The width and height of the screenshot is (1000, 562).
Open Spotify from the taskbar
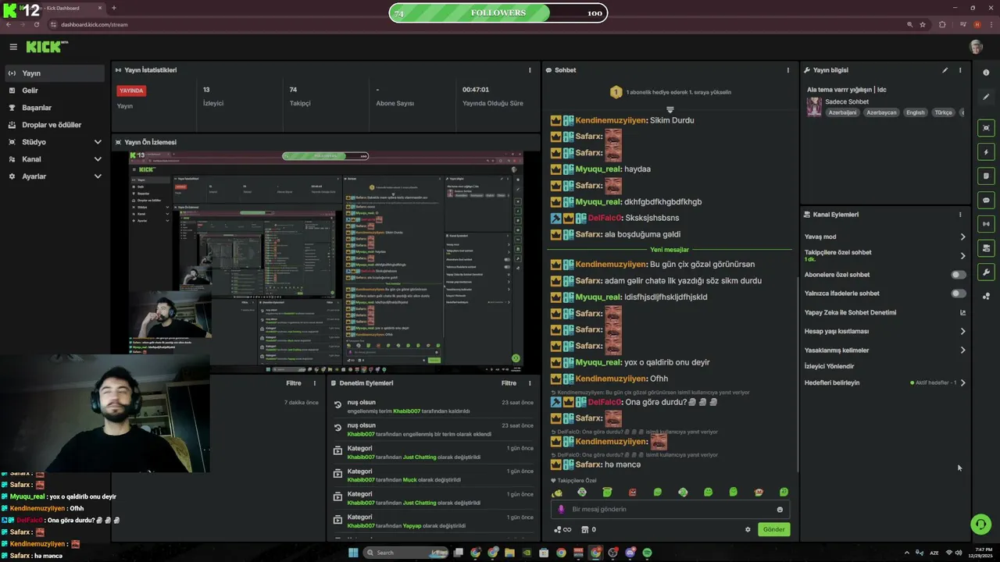click(647, 553)
